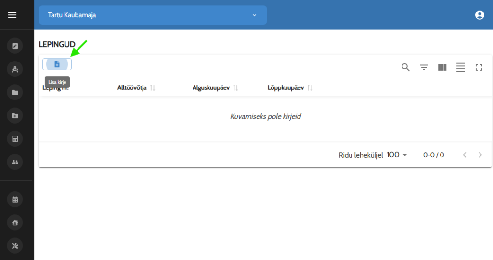Open the house sidebar icon
493x260 pixels.
[x=15, y=223]
